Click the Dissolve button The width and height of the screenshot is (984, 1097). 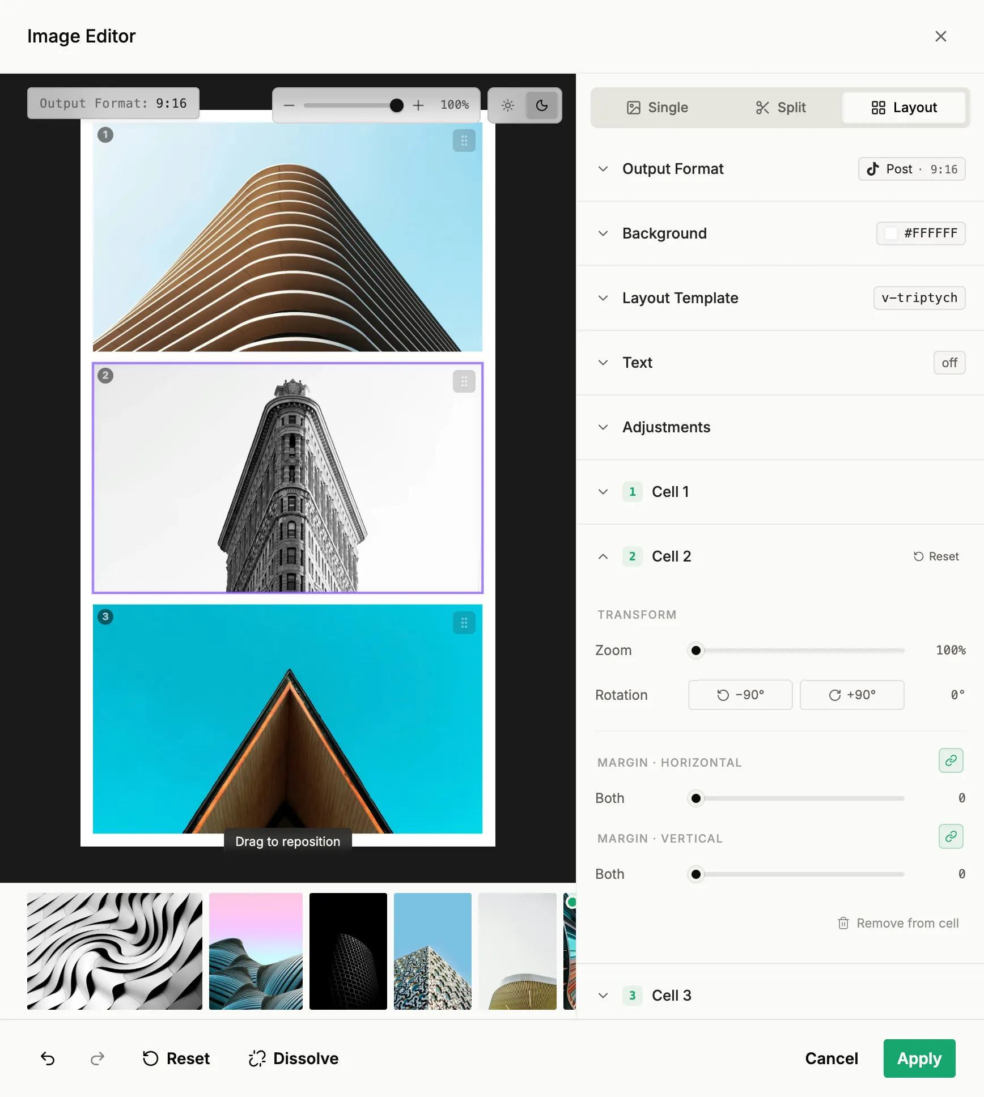pyautogui.click(x=294, y=1058)
